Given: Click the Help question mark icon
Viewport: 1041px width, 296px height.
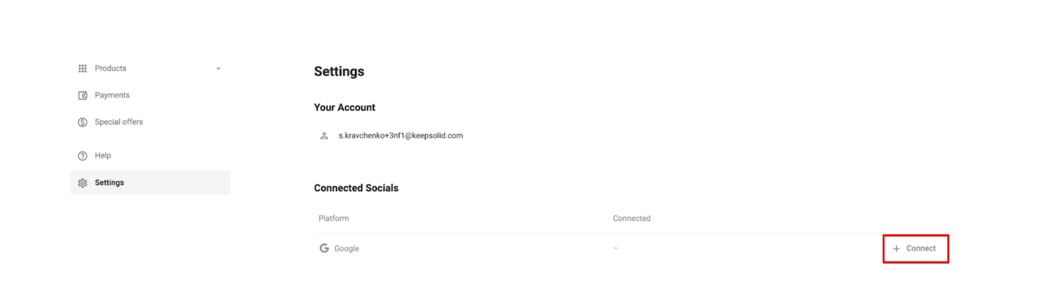Looking at the screenshot, I should [83, 156].
